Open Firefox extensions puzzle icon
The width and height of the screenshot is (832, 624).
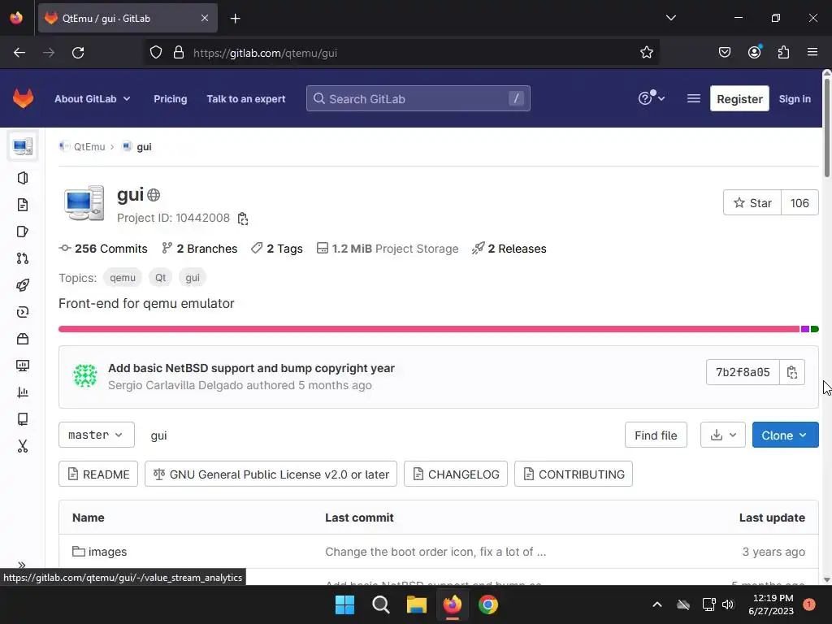[783, 53]
